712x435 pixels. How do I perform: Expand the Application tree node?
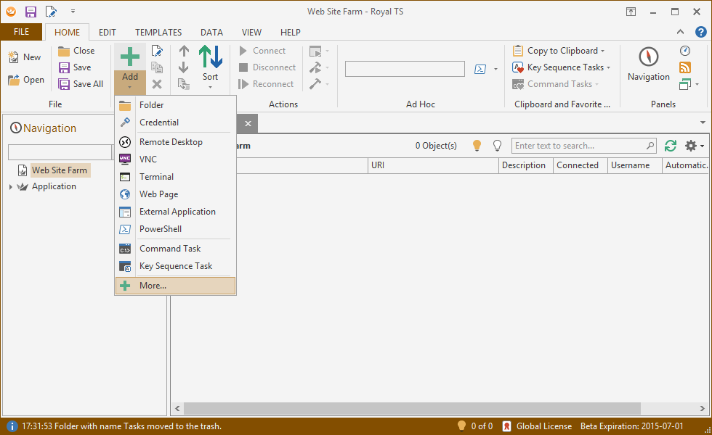[10, 187]
